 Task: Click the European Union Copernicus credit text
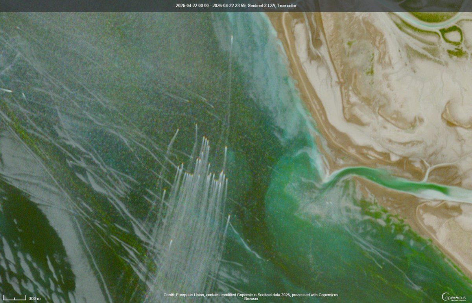pos(251,297)
